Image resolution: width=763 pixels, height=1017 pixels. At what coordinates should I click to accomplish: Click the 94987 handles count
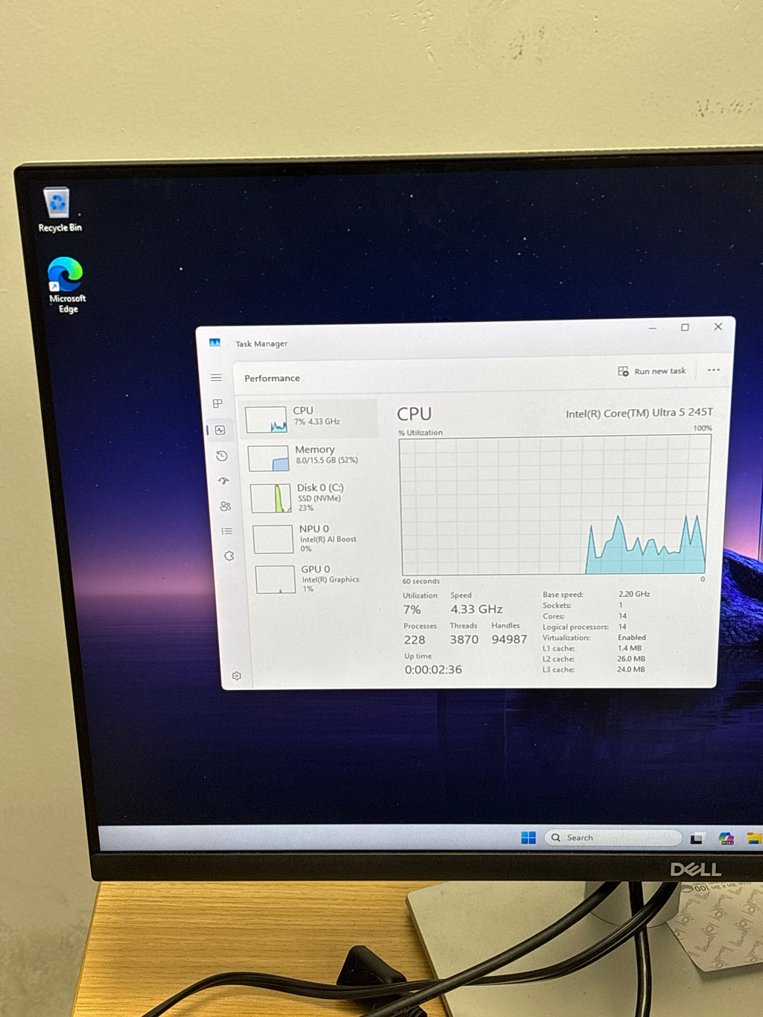[x=509, y=639]
